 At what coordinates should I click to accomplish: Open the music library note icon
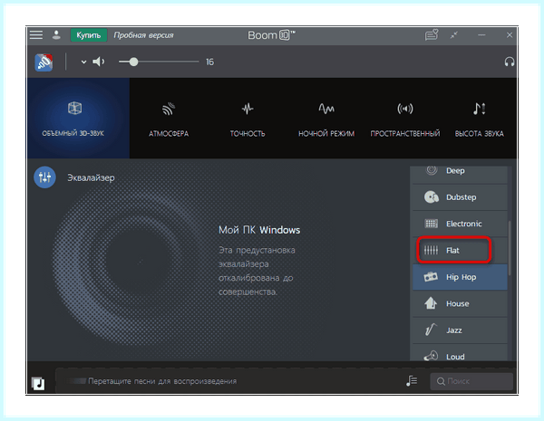[38, 383]
